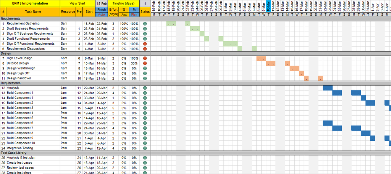Image resolution: width=391 pixels, height=174 pixels.
Task: Select task name Requirement Gathering
Action: point(23,24)
